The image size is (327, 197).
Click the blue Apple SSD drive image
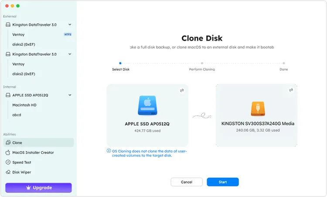click(147, 106)
